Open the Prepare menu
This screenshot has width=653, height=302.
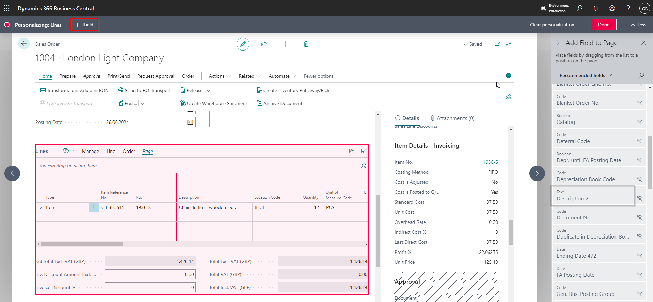pyautogui.click(x=67, y=76)
